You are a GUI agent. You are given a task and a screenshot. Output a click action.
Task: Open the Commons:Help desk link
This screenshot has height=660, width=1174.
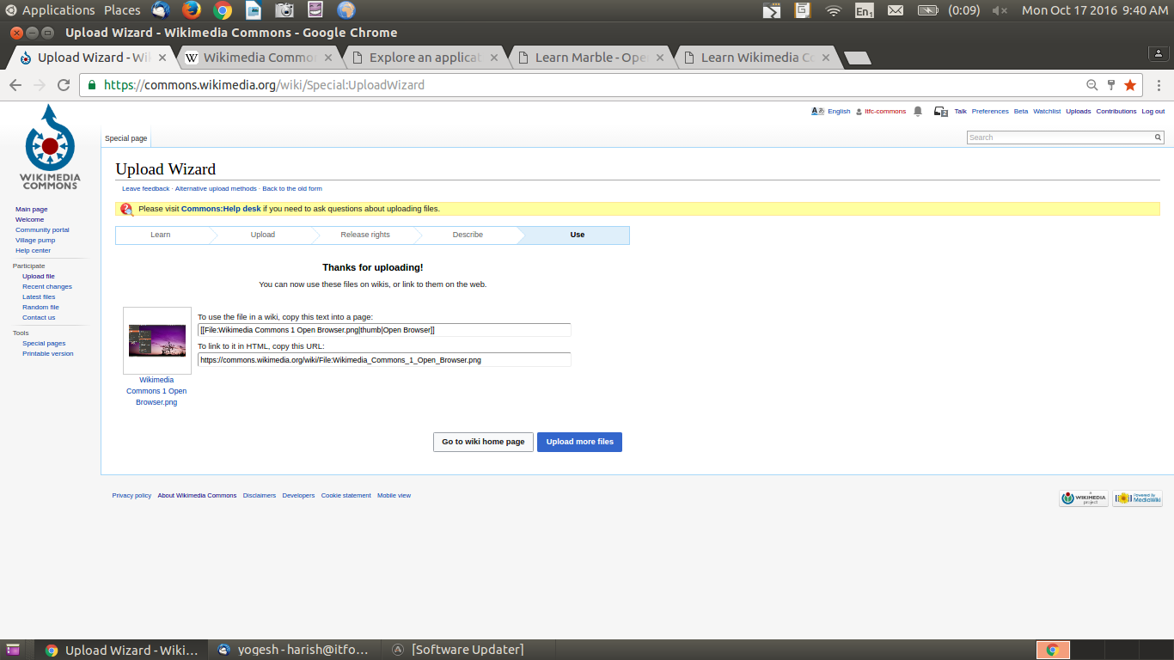coord(221,209)
